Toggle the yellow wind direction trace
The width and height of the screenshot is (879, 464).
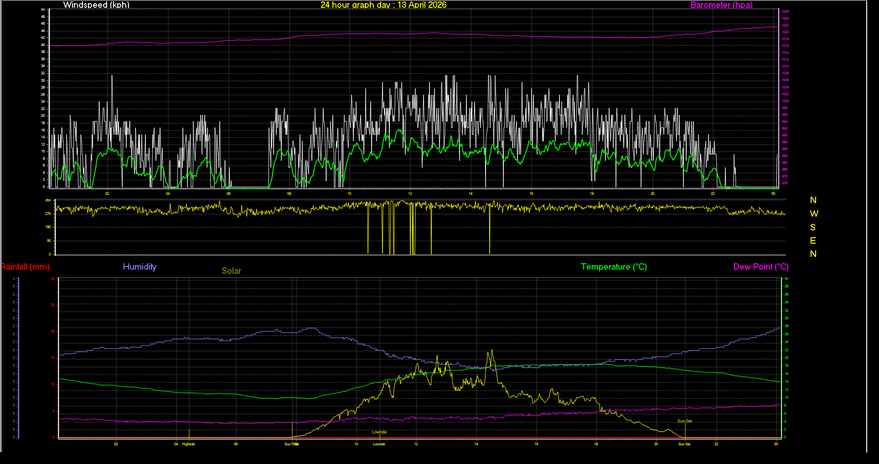228,211
